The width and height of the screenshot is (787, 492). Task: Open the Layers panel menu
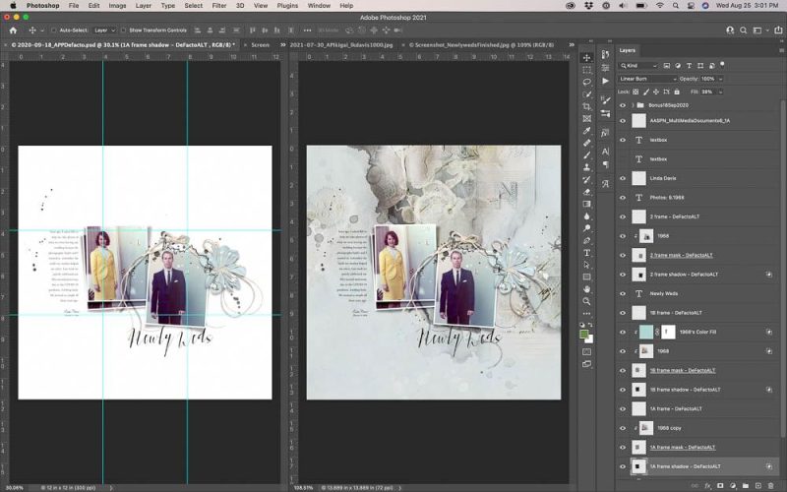coord(781,50)
